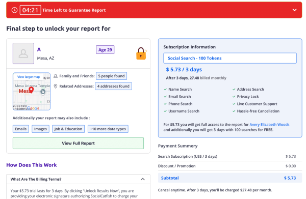Image resolution: width=306 pixels, height=199 pixels.
Task: Click the Hassle-free Cancellation checkmark icon
Action: tap(234, 111)
